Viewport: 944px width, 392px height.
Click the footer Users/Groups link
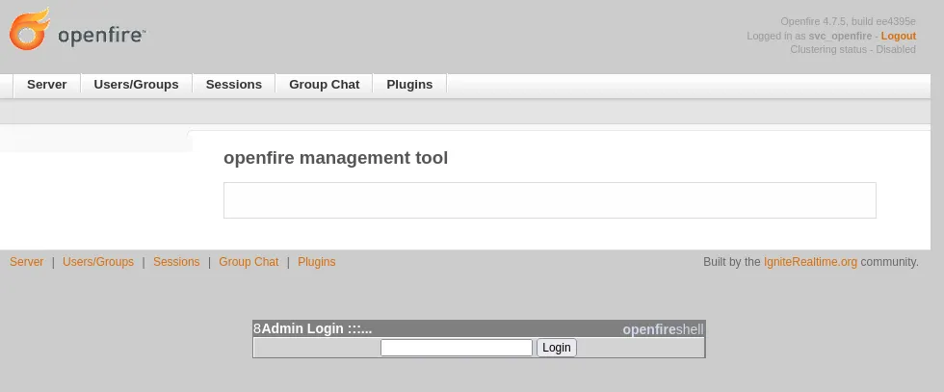[98, 262]
